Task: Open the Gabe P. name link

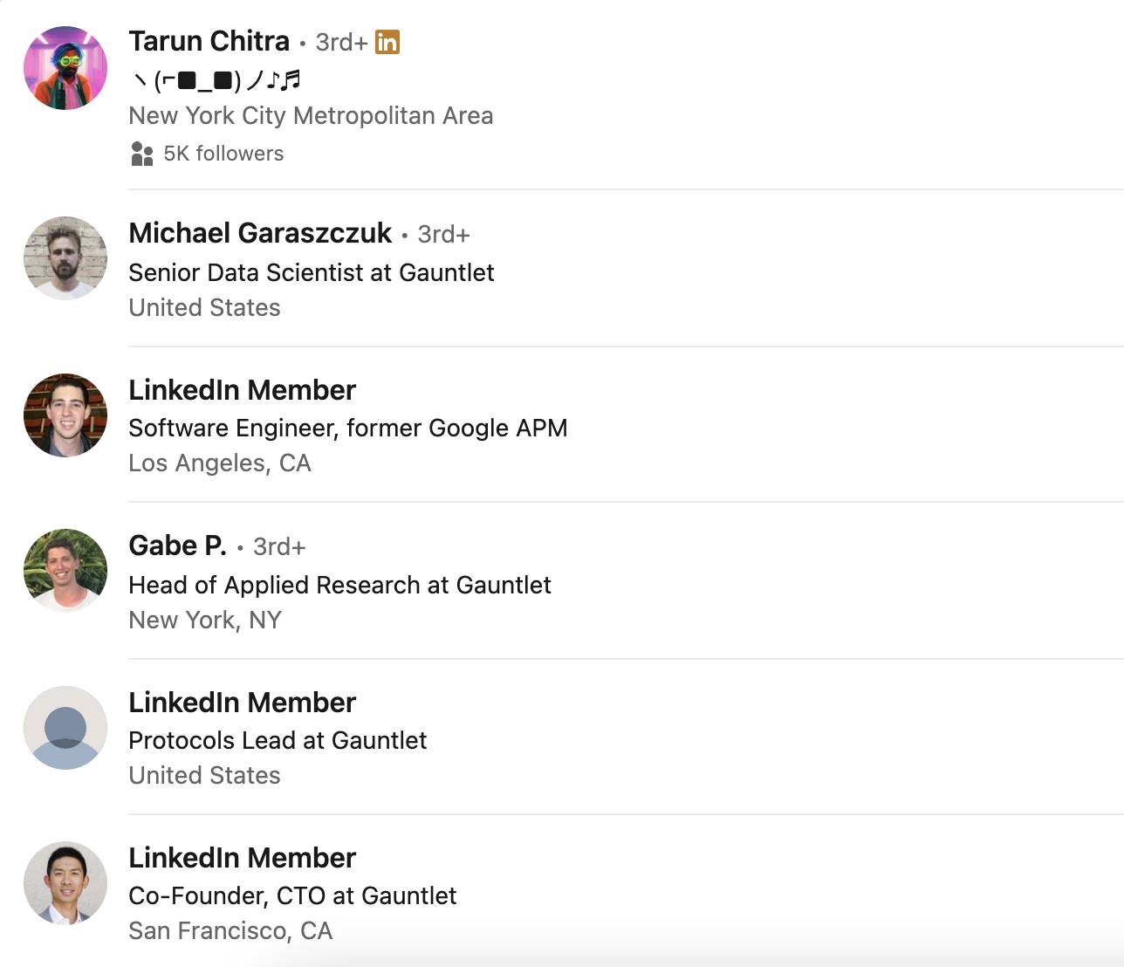Action: click(178, 545)
